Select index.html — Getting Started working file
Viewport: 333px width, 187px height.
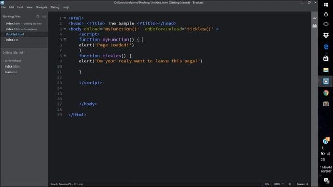[23, 24]
